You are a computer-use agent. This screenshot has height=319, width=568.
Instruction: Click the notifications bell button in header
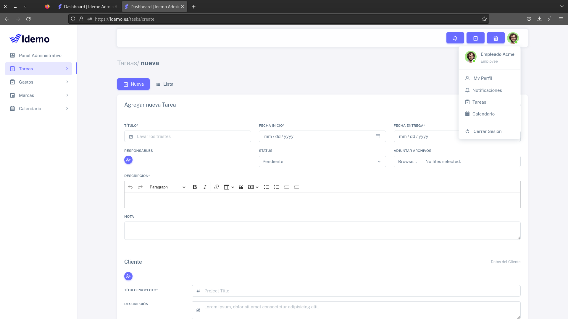point(455,38)
